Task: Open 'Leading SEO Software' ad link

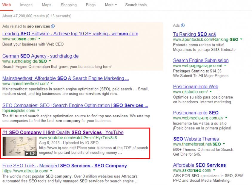Action: pos(70,34)
